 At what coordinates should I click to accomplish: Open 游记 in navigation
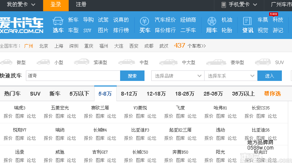click(x=278, y=30)
